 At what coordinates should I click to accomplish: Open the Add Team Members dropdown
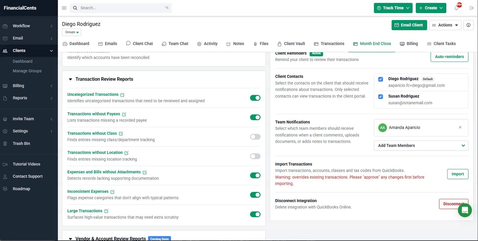click(x=421, y=146)
